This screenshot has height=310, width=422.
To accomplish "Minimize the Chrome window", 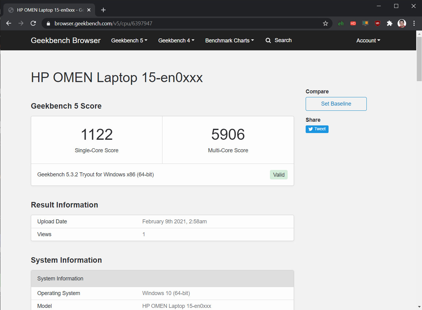I will pyautogui.click(x=379, y=6).
